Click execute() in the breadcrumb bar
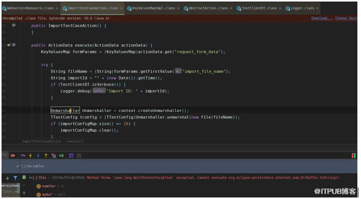 click(x=75, y=141)
